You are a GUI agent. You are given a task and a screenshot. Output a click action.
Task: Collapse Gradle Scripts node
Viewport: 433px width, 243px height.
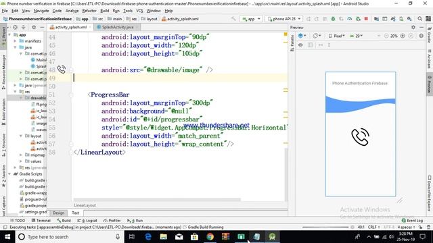pos(9,174)
